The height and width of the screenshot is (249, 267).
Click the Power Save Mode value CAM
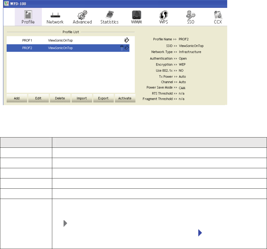182,88
